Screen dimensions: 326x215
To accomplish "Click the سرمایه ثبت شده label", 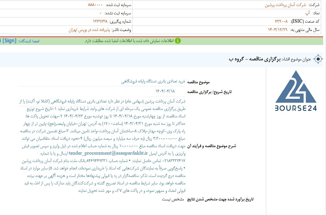I will pyautogui.click(x=118, y=5).
